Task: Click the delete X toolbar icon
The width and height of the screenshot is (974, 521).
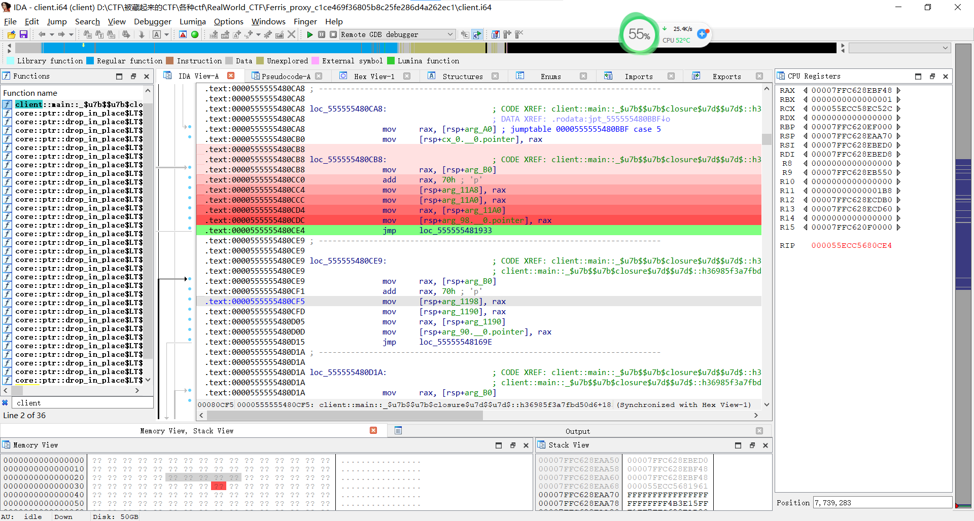Action: 292,34
